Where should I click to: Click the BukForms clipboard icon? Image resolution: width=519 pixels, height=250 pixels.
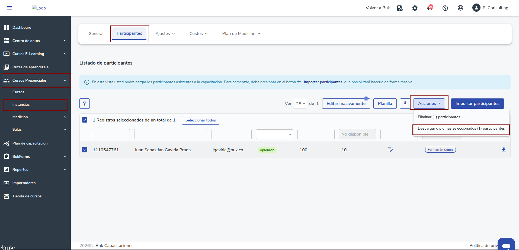click(7, 156)
